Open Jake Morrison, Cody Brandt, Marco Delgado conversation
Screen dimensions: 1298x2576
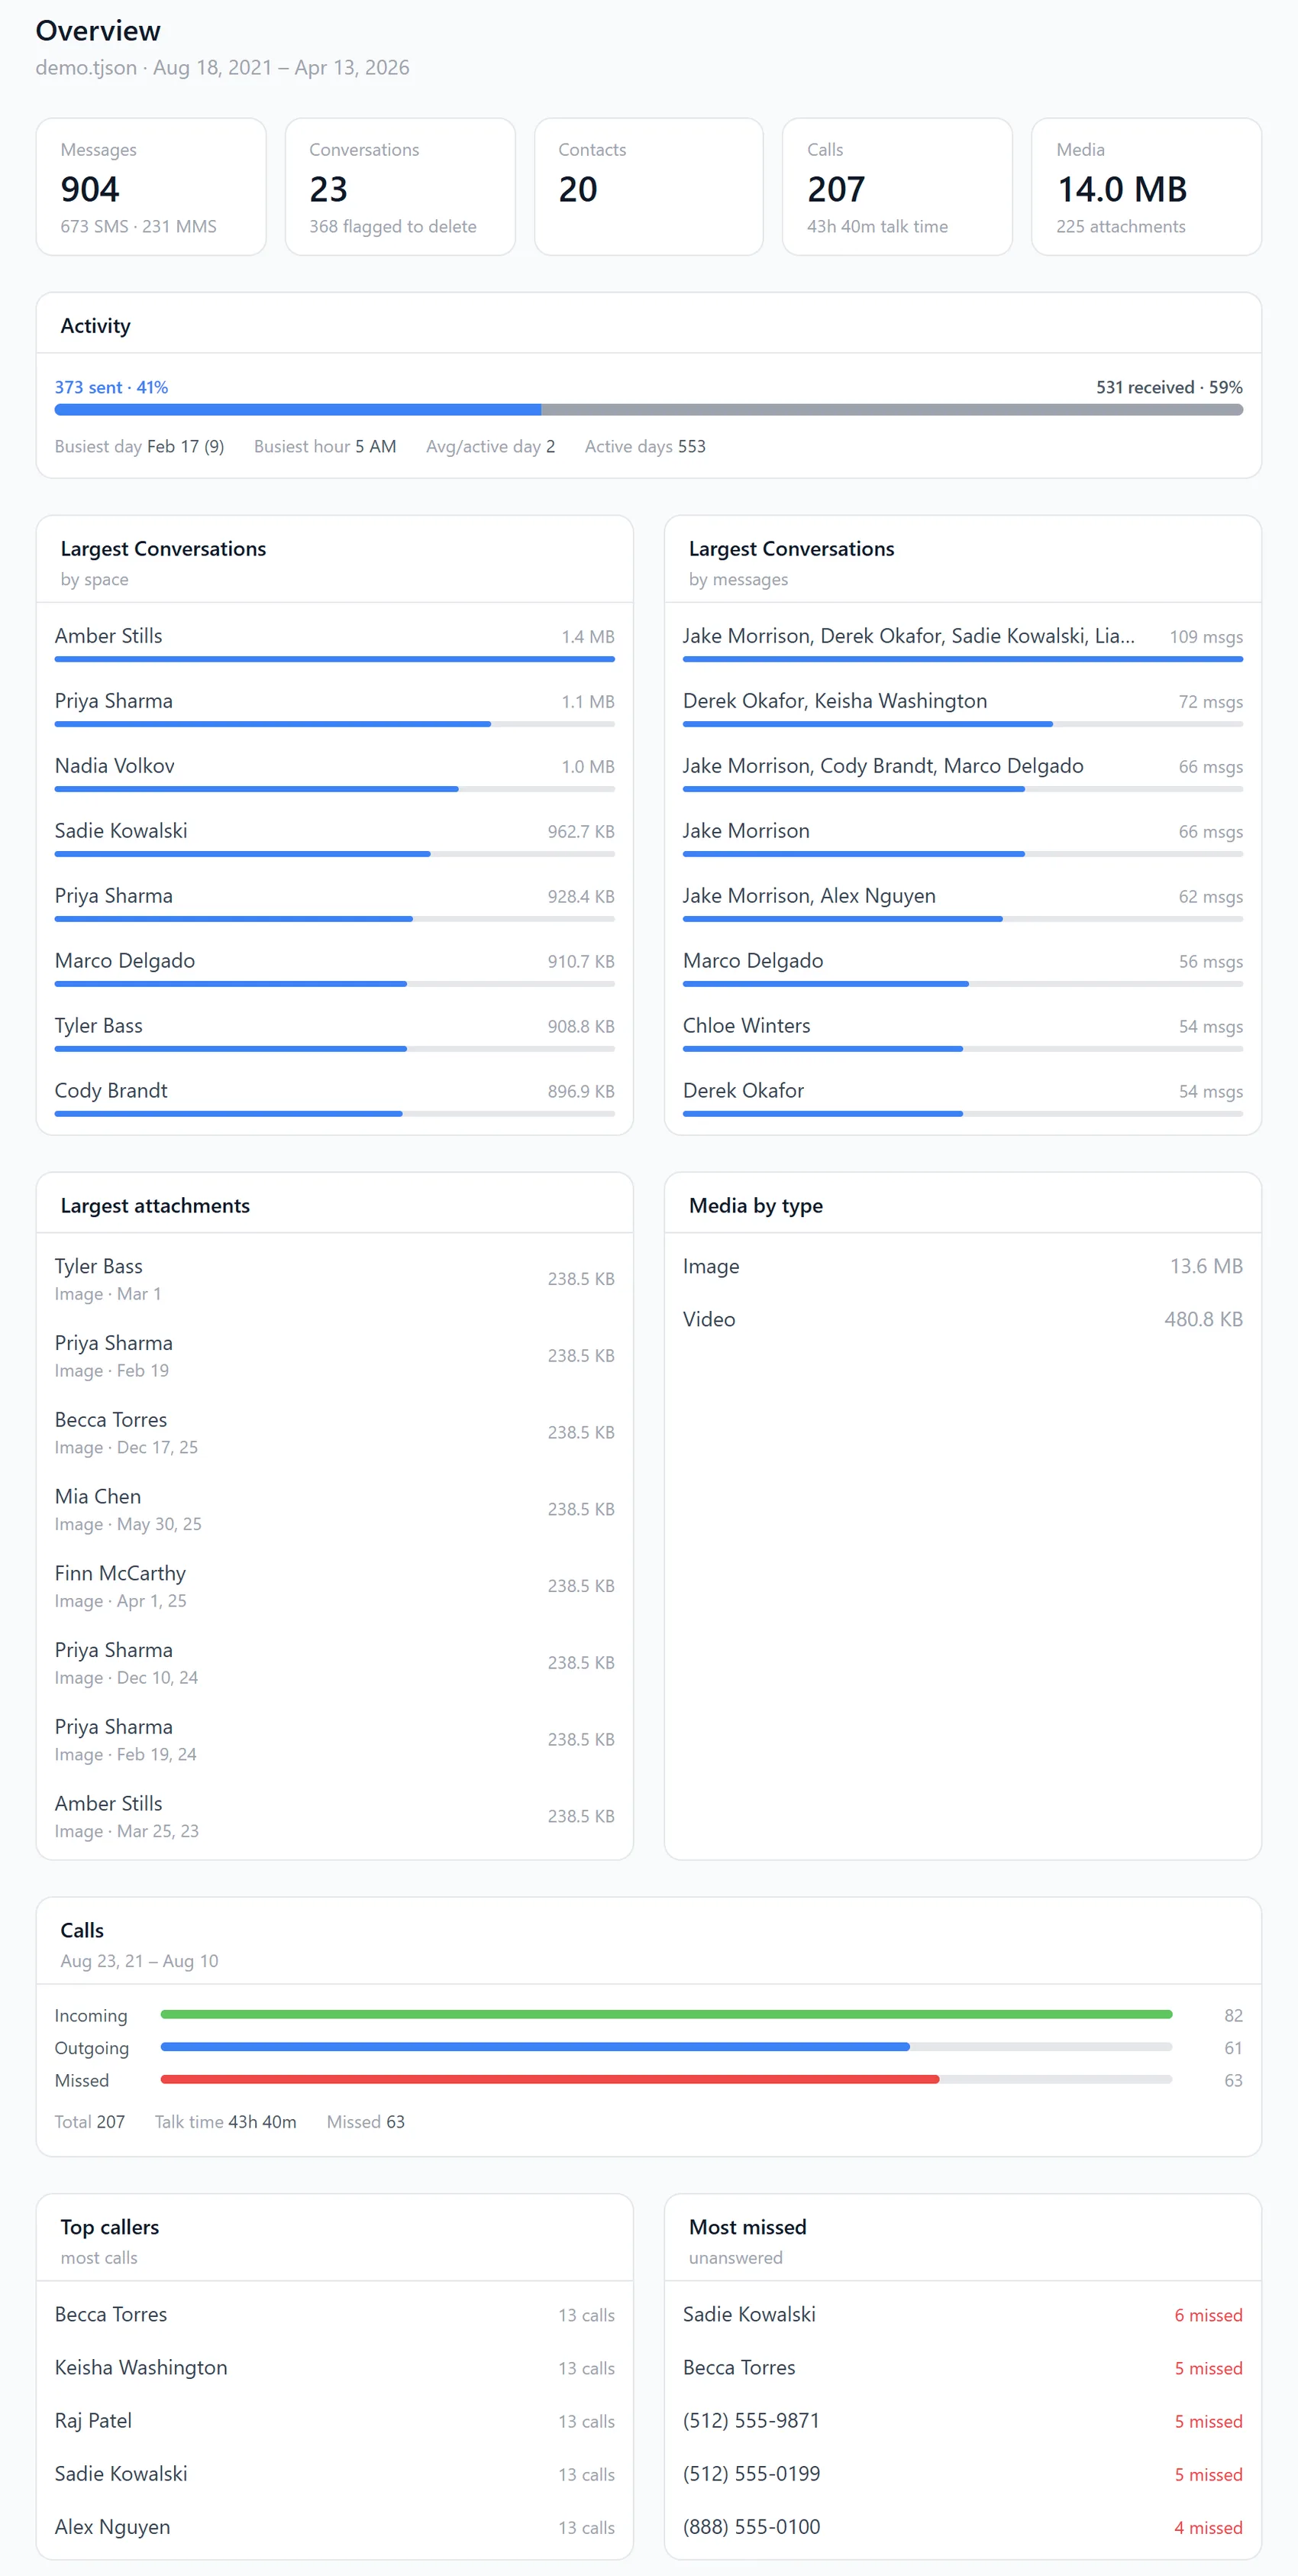pos(962,772)
